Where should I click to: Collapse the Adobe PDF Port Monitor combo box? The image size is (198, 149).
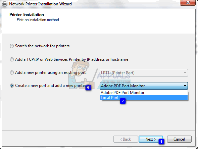pos(144,86)
